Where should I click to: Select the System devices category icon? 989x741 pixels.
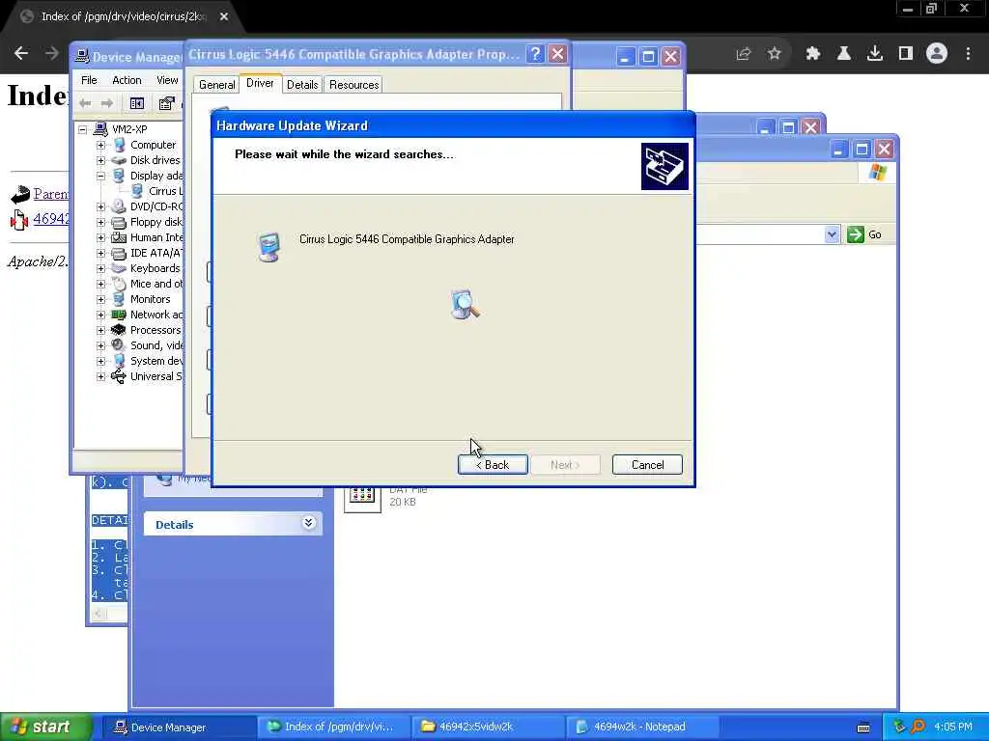(x=119, y=361)
